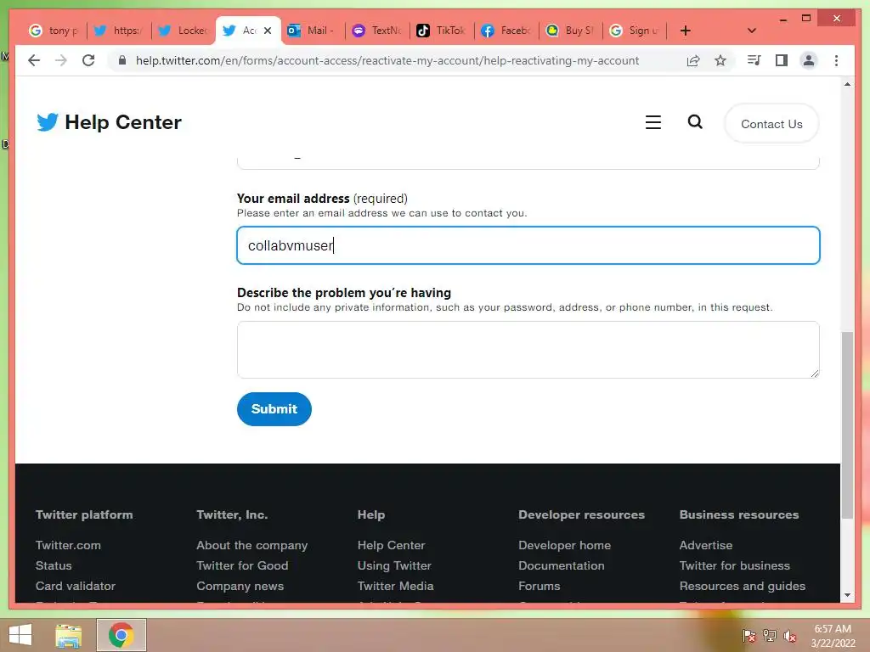Switch to the 'Locked' Twitter tab

coord(184,31)
